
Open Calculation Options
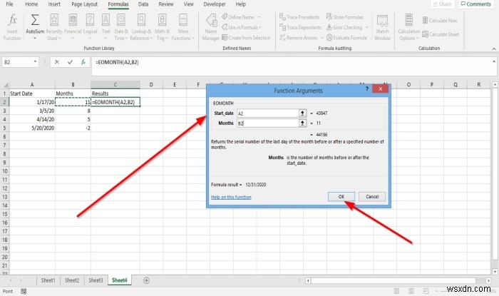click(409, 27)
